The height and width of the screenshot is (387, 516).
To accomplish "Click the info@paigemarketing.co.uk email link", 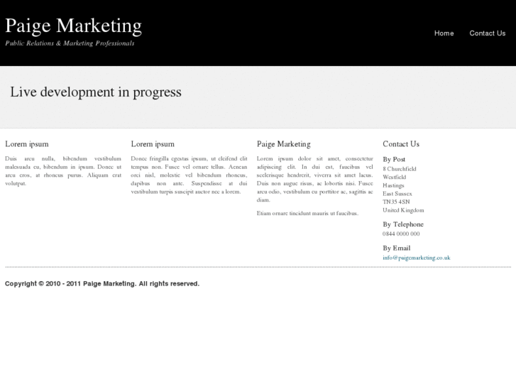I will pos(417,258).
